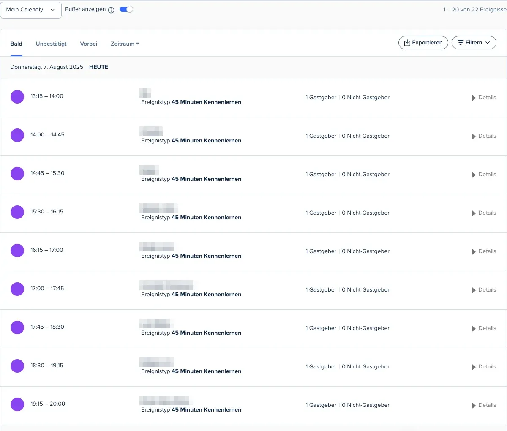Screen dimensions: 507x431
Task: Click the purple circle for 13:15 – 14:00
Action: click(x=17, y=97)
